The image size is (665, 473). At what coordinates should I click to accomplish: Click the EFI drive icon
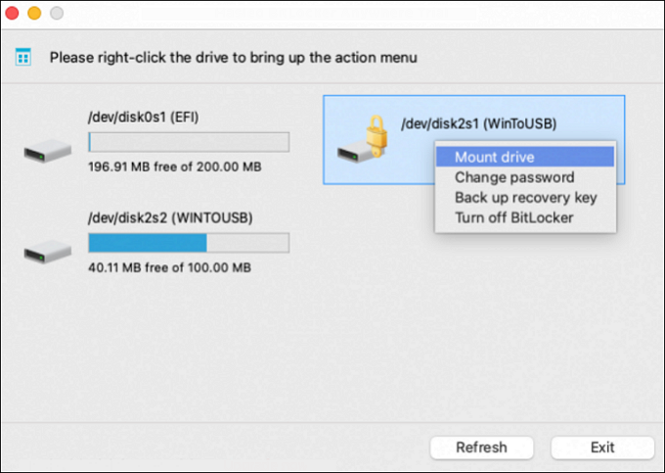[x=47, y=153]
